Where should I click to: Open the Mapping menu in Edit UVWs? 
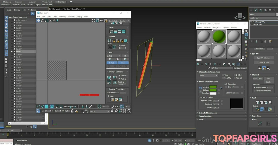(x=63, y=17)
